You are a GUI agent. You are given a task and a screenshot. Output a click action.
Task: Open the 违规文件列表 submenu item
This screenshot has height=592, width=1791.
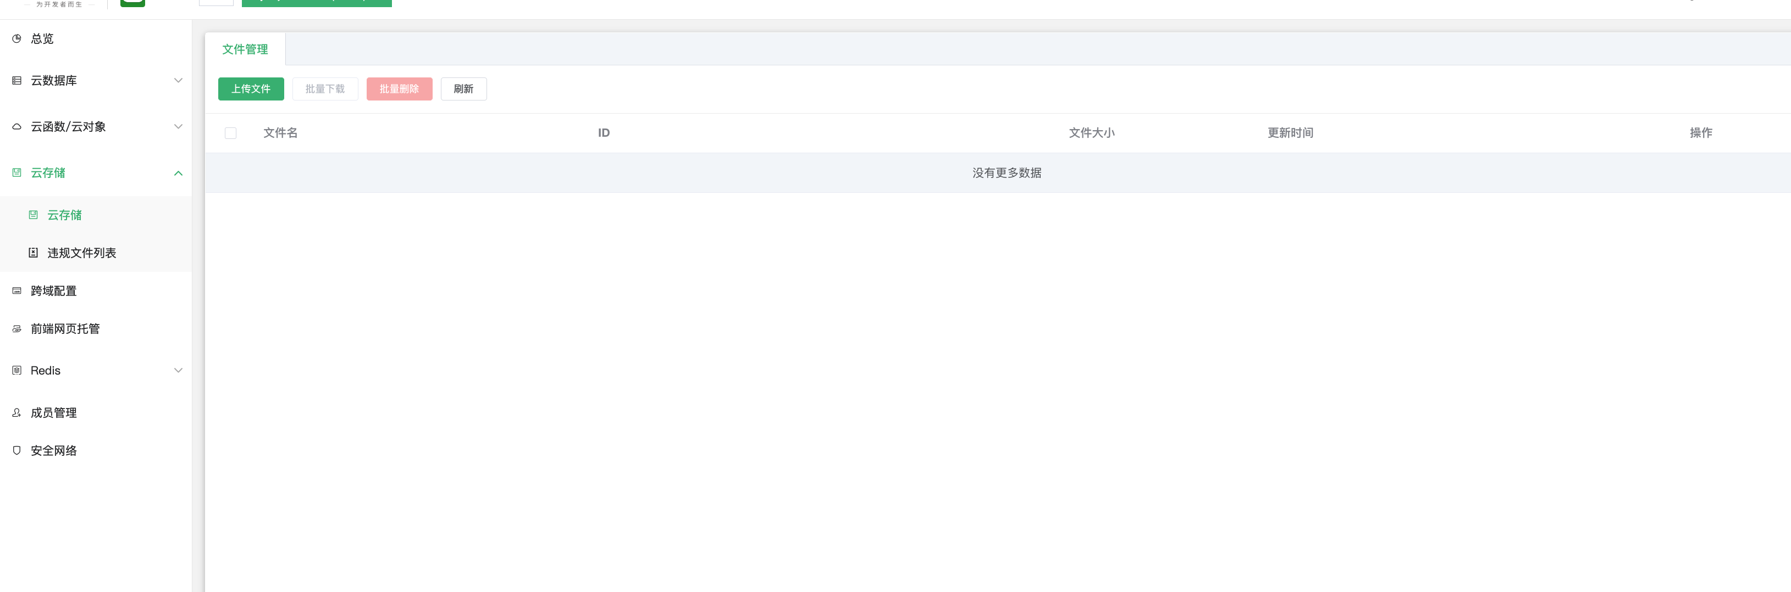coord(81,253)
